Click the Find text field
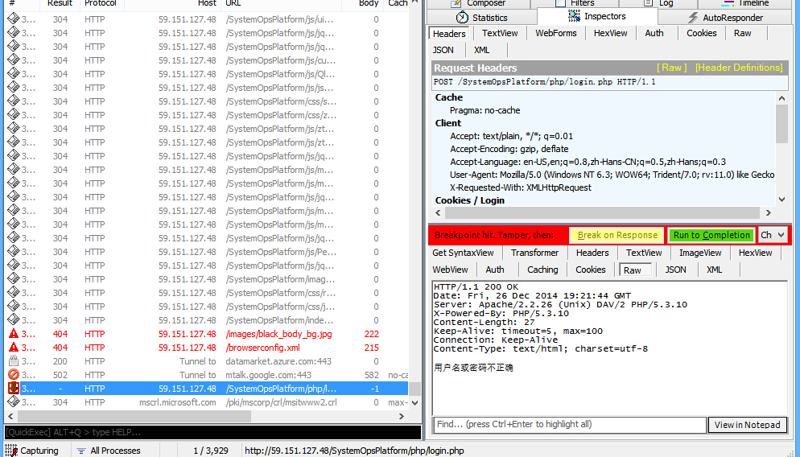Image resolution: width=800 pixels, height=457 pixels. click(x=570, y=424)
